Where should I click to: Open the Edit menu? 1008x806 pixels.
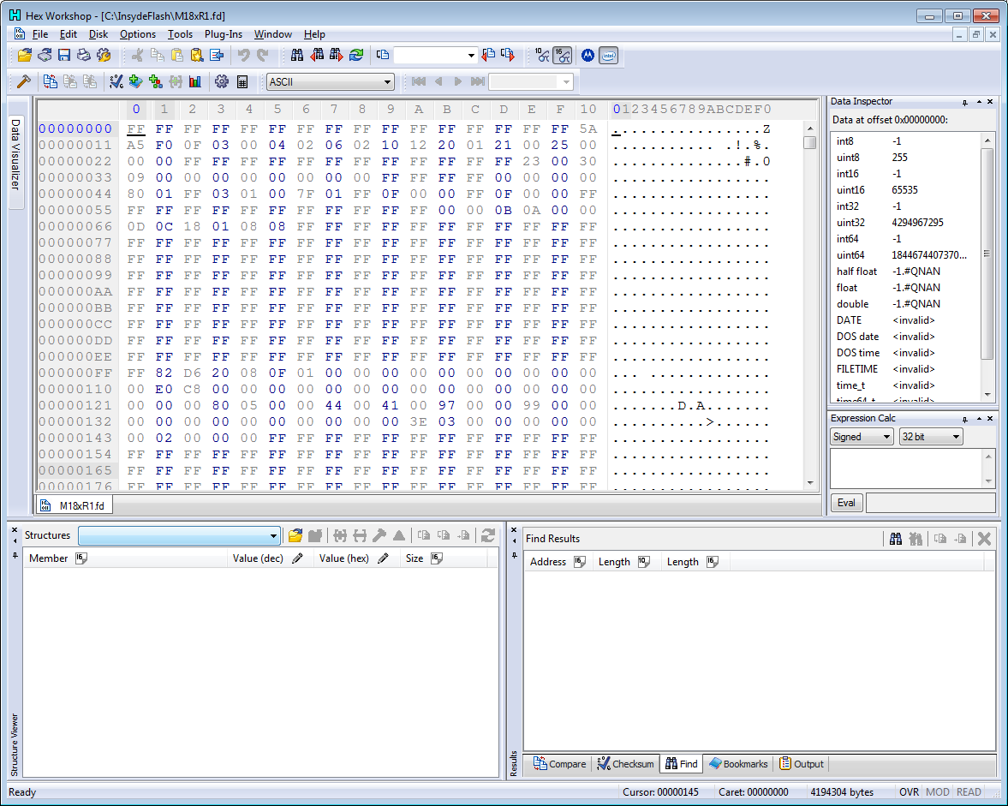click(69, 34)
